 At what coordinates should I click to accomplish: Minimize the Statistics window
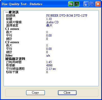pos(86,4)
